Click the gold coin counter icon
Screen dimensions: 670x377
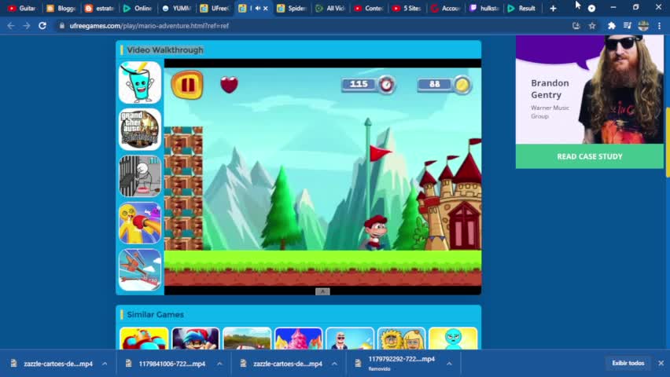tap(462, 85)
